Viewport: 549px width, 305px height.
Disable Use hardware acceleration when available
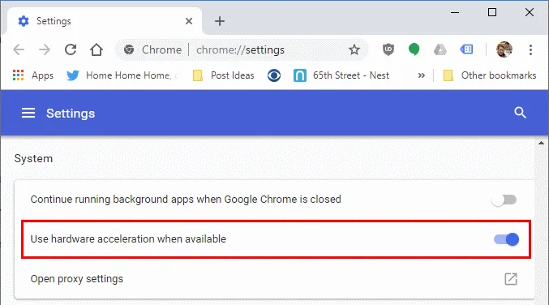[507, 239]
